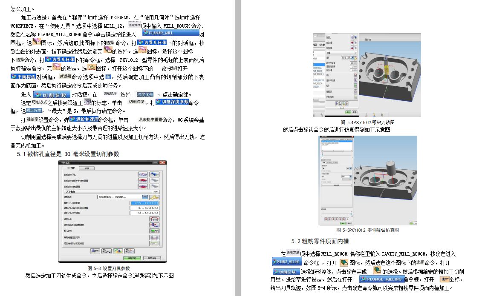Click rewind-to-start playback button in figure 5-5

pos(326,219)
